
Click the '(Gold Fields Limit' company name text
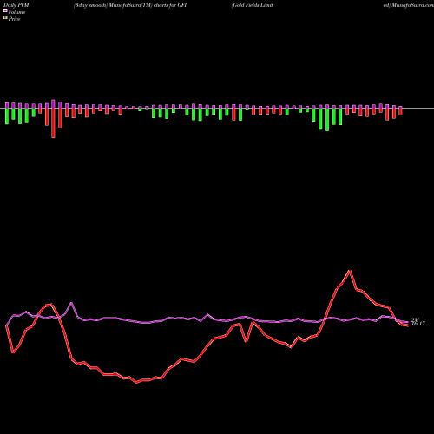pos(253,5)
